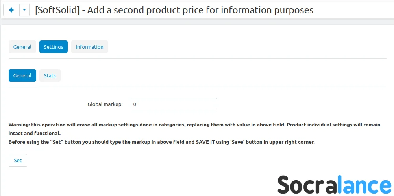Viewport: 394px width, 196px height.
Task: Open the Stats sub-tab
Action: 50,75
